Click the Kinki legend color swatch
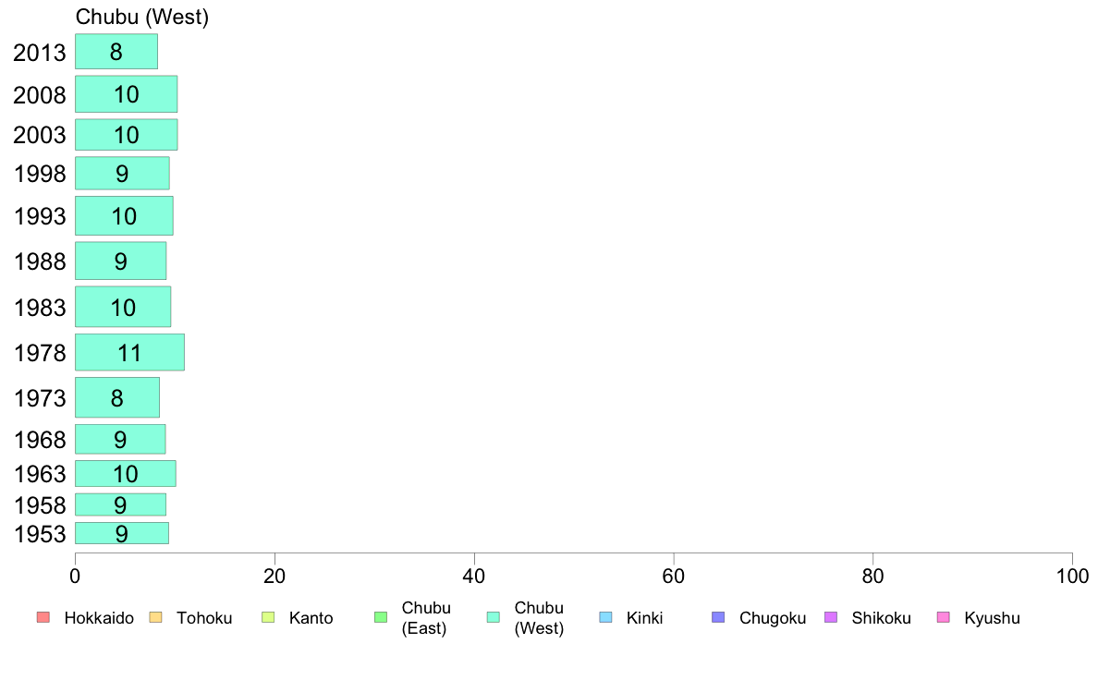Viewport: 1098px width, 680px height. tap(605, 617)
